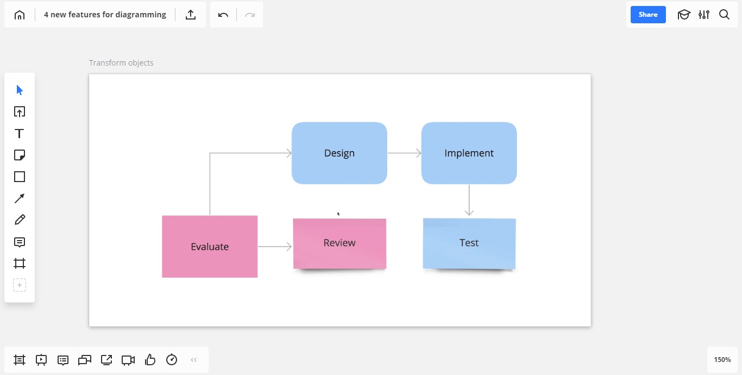This screenshot has height=375, width=742.
Task: Select the Frame tool in left sidebar
Action: (x=20, y=263)
